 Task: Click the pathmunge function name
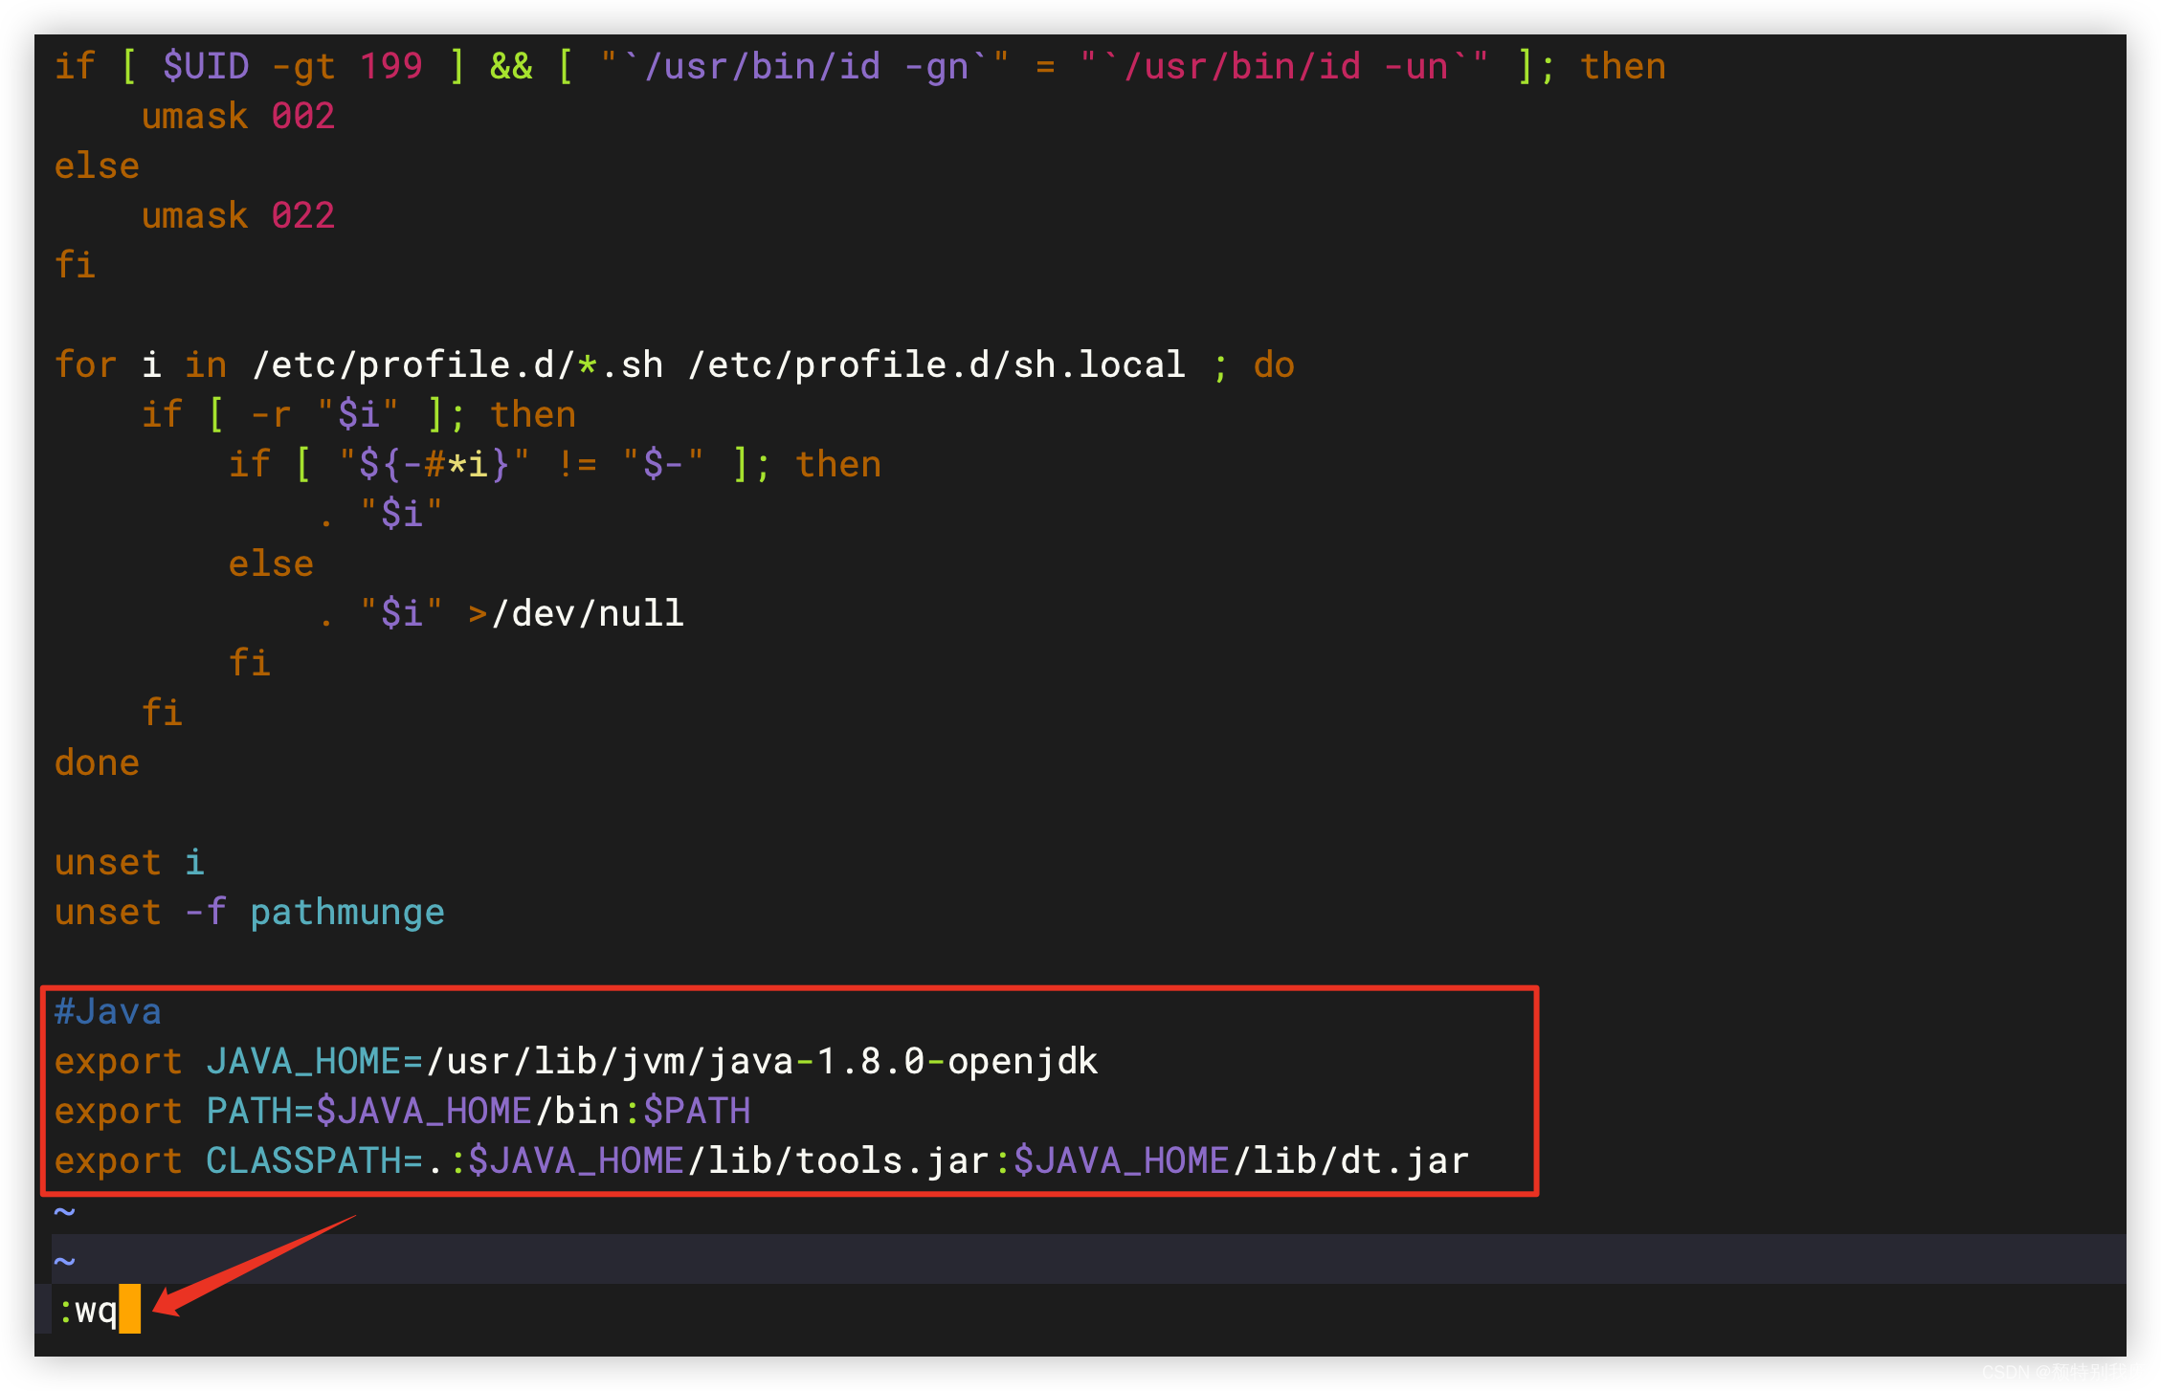click(347, 913)
